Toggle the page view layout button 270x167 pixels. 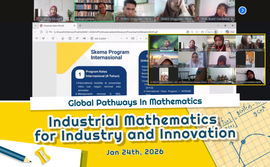click(x=70, y=38)
